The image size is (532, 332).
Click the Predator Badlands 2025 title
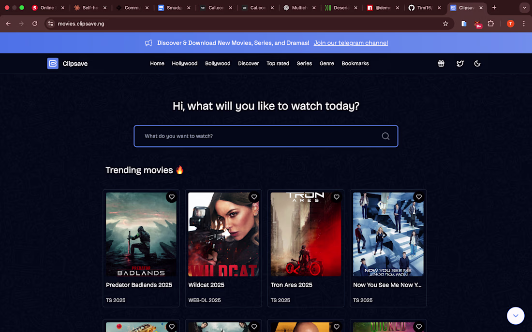pyautogui.click(x=139, y=285)
